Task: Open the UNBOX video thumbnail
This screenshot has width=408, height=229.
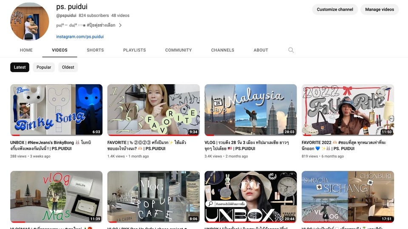Action: [251, 197]
